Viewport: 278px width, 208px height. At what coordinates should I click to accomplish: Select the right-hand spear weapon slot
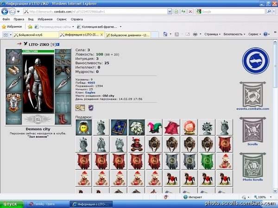pos(63,84)
